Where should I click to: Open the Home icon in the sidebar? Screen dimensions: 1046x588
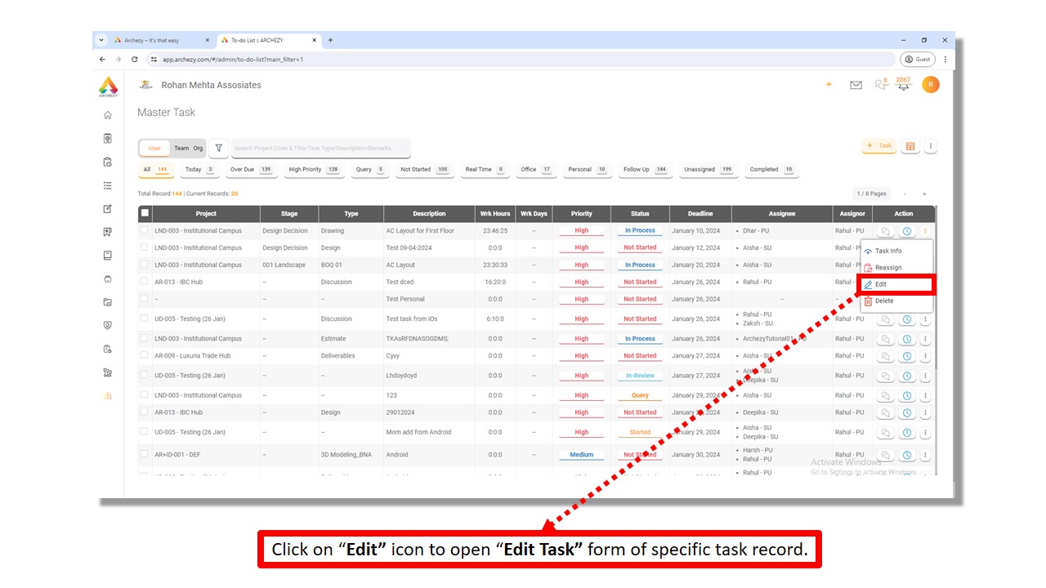[108, 115]
